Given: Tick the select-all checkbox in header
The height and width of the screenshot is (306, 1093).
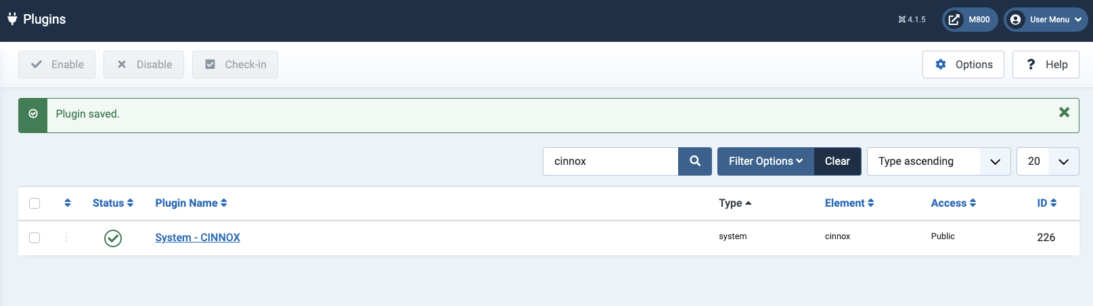Looking at the screenshot, I should (35, 203).
